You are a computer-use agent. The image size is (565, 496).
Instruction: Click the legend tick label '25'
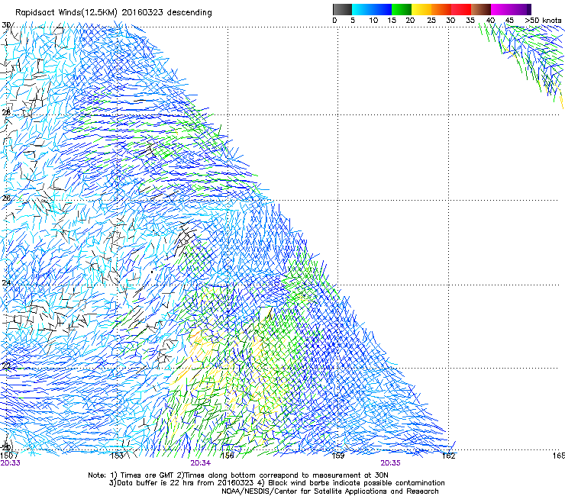[x=431, y=21]
